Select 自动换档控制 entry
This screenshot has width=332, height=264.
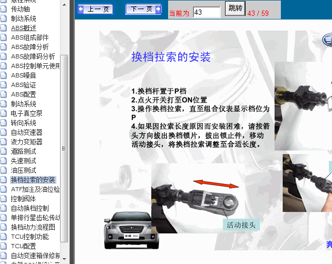(30, 208)
